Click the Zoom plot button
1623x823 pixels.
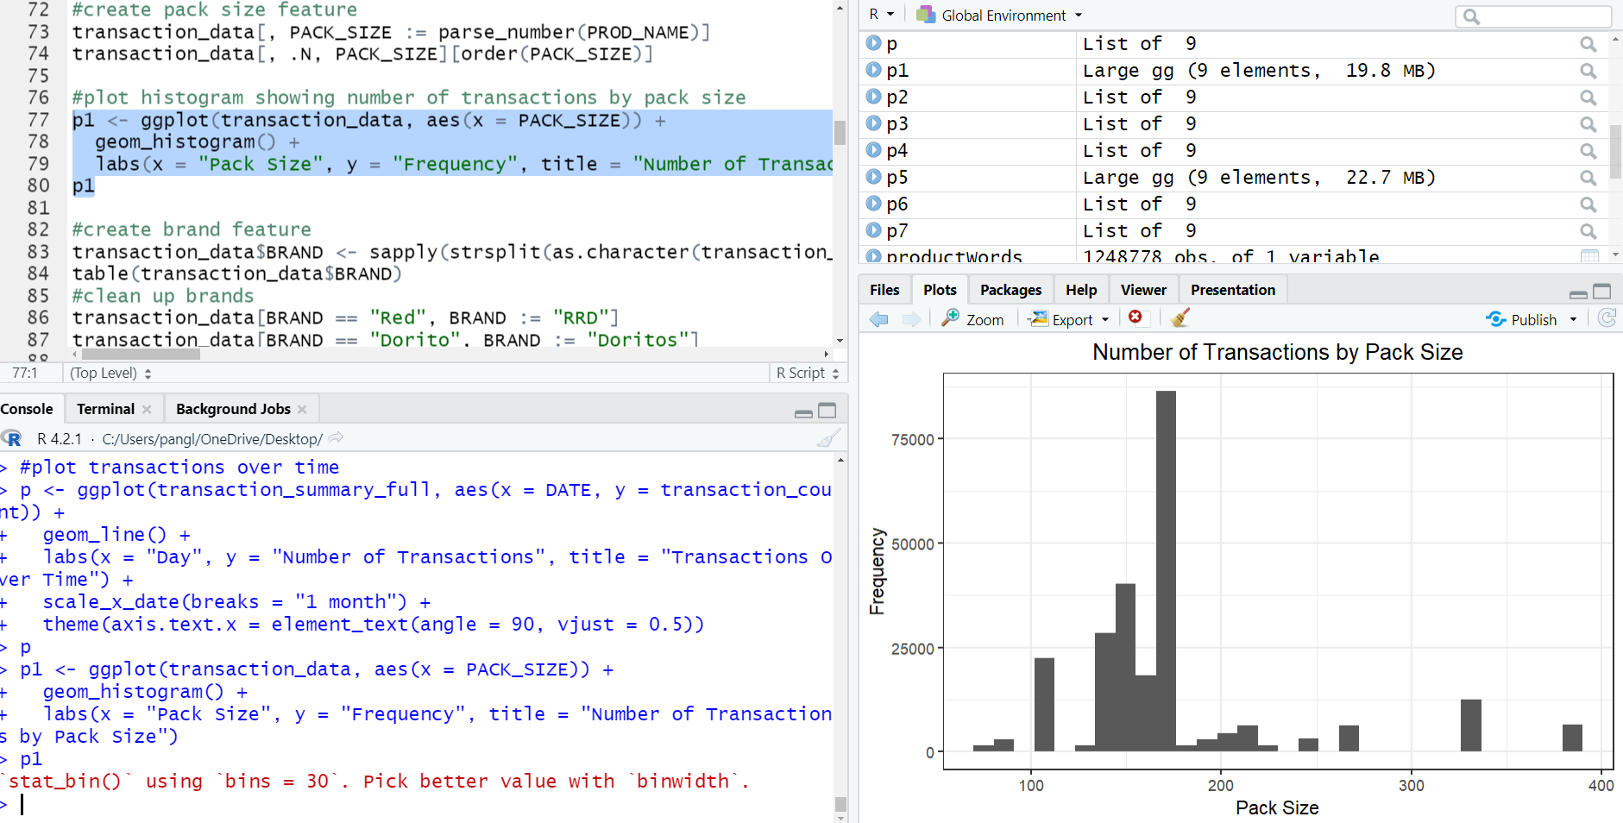973,319
